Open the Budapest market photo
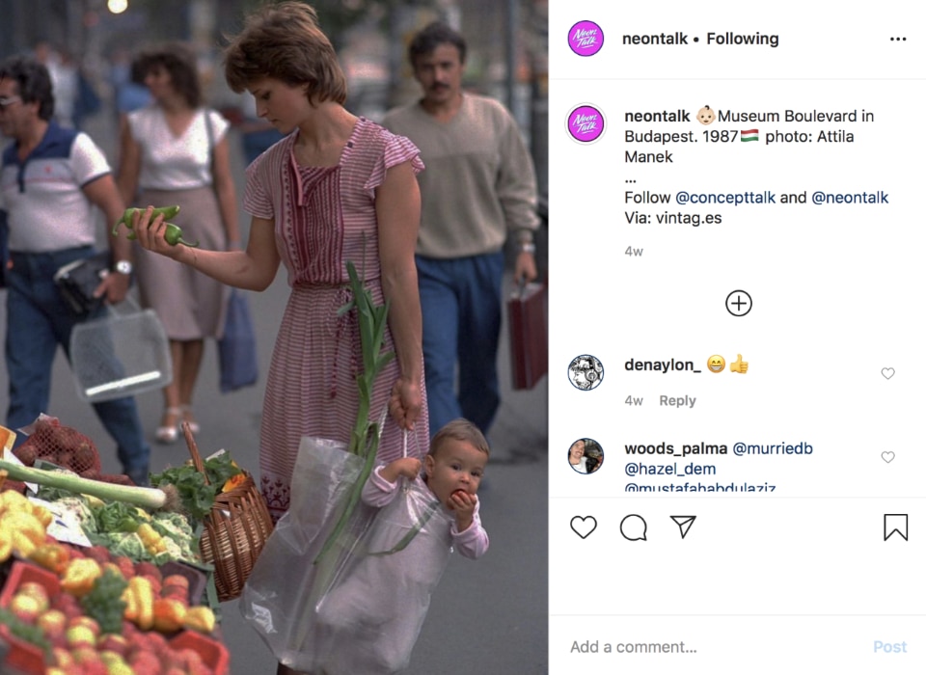The width and height of the screenshot is (926, 675). (x=274, y=337)
